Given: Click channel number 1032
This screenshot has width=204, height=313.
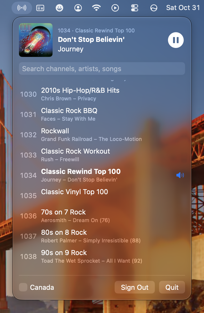Looking at the screenshot, I should tap(28, 135).
